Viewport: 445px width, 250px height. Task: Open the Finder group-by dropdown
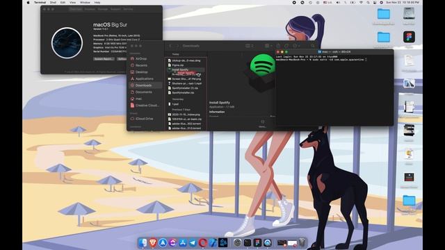point(268,46)
